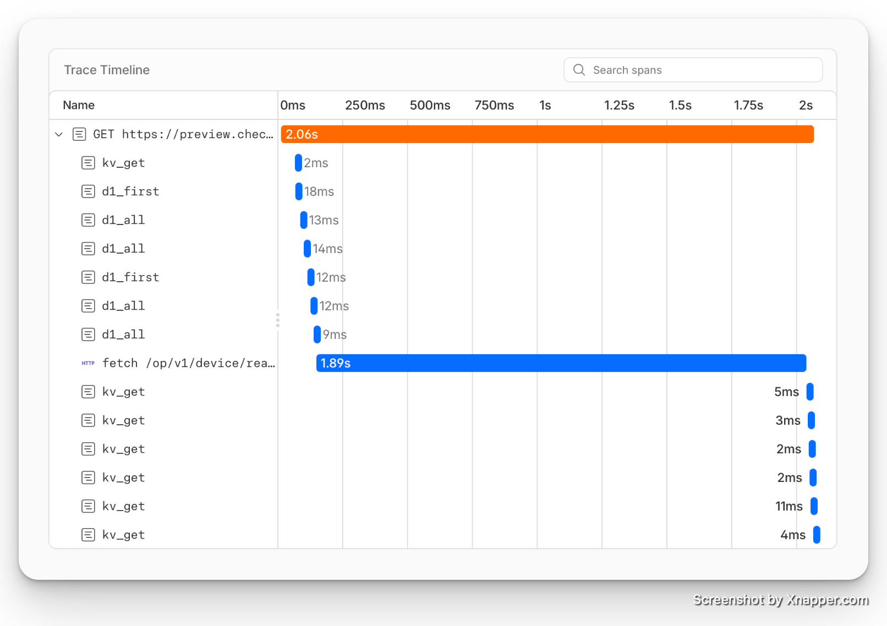Click the icon of the 9ms d1_all row

[88, 334]
